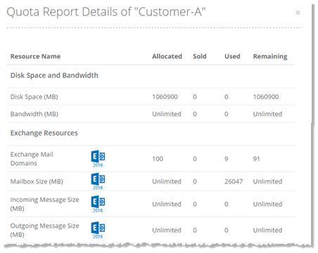Screen dimensions: 318x253
Task: Click the Exchange Resources section heading
Action: [x=44, y=133]
